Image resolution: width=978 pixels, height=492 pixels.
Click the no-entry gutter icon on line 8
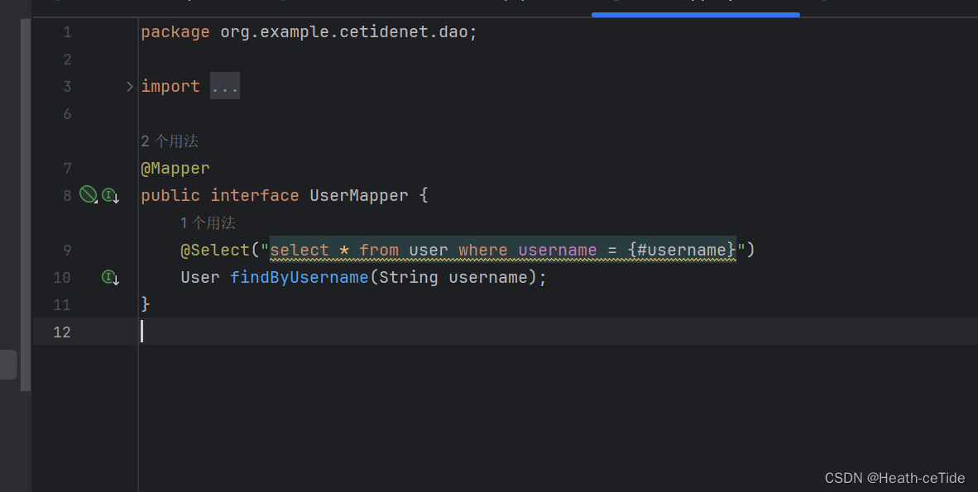coord(88,194)
